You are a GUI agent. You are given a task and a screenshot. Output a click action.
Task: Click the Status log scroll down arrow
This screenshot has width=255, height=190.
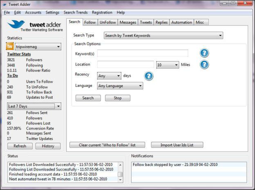121,180
